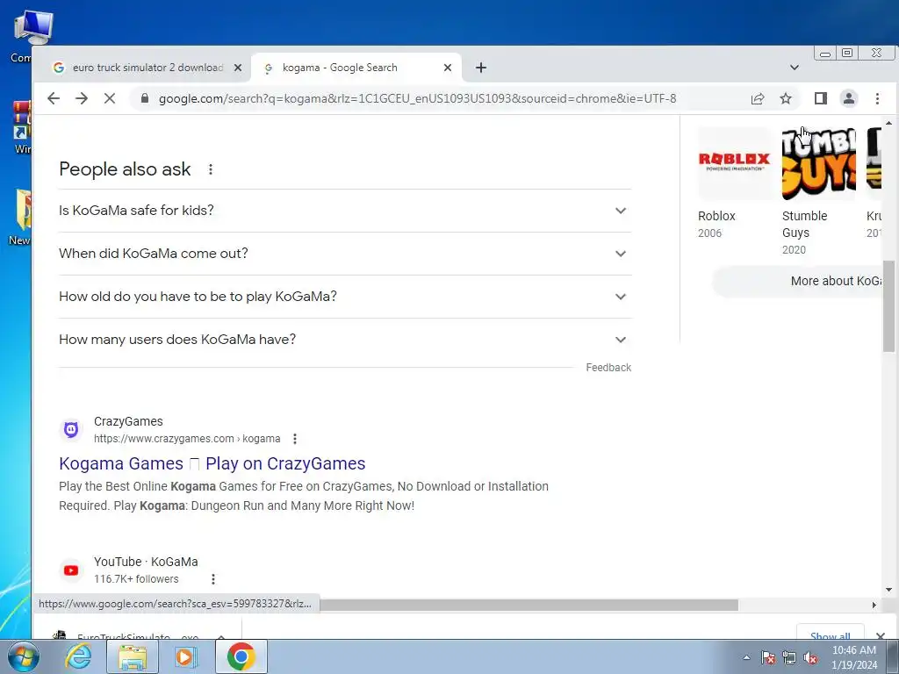This screenshot has width=899, height=674.
Task: Open the Chrome side panel
Action: (x=821, y=98)
